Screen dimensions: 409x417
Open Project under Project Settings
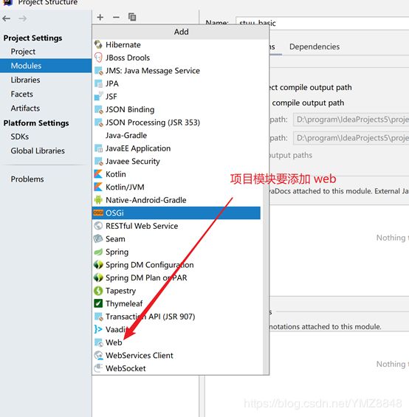pos(46,52)
